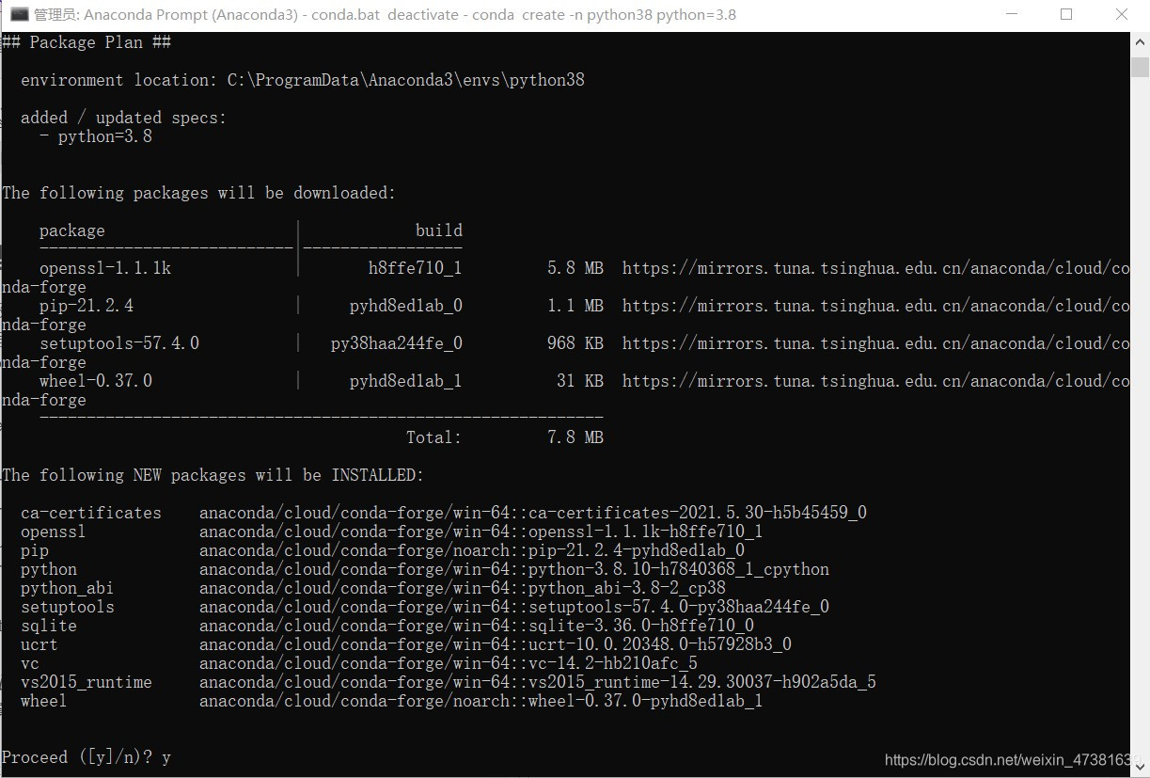The width and height of the screenshot is (1150, 778).
Task: Click the 'build' column header
Action: click(439, 230)
